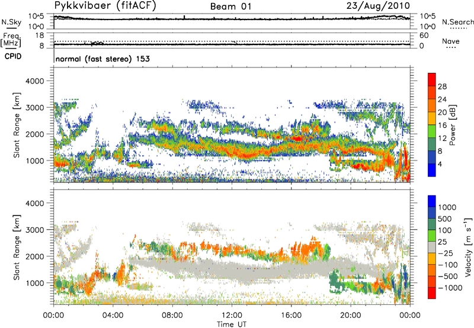
Task: Click the −100 label on the Velocity colorbar
Action: pyautogui.click(x=448, y=265)
